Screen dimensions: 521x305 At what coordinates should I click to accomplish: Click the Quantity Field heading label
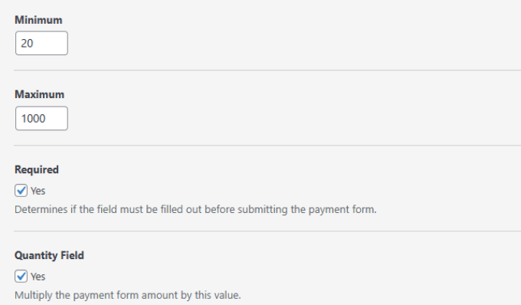click(x=49, y=255)
